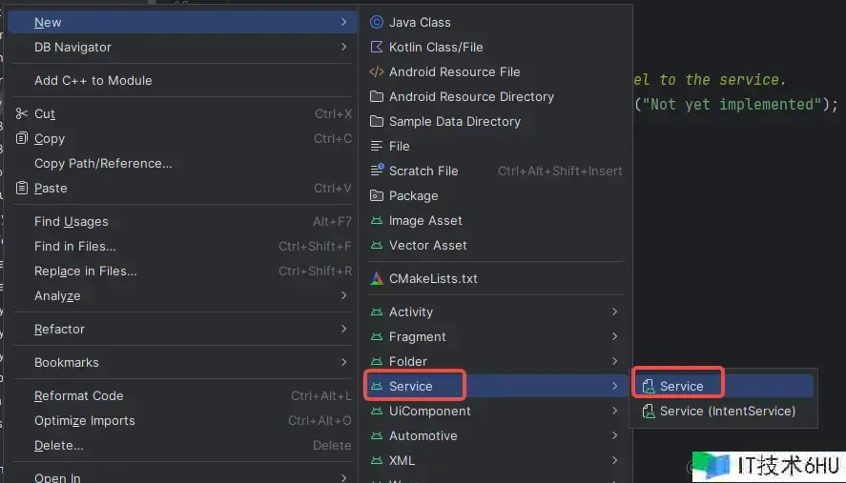
Task: Click the Scratch File icon
Action: [376, 171]
